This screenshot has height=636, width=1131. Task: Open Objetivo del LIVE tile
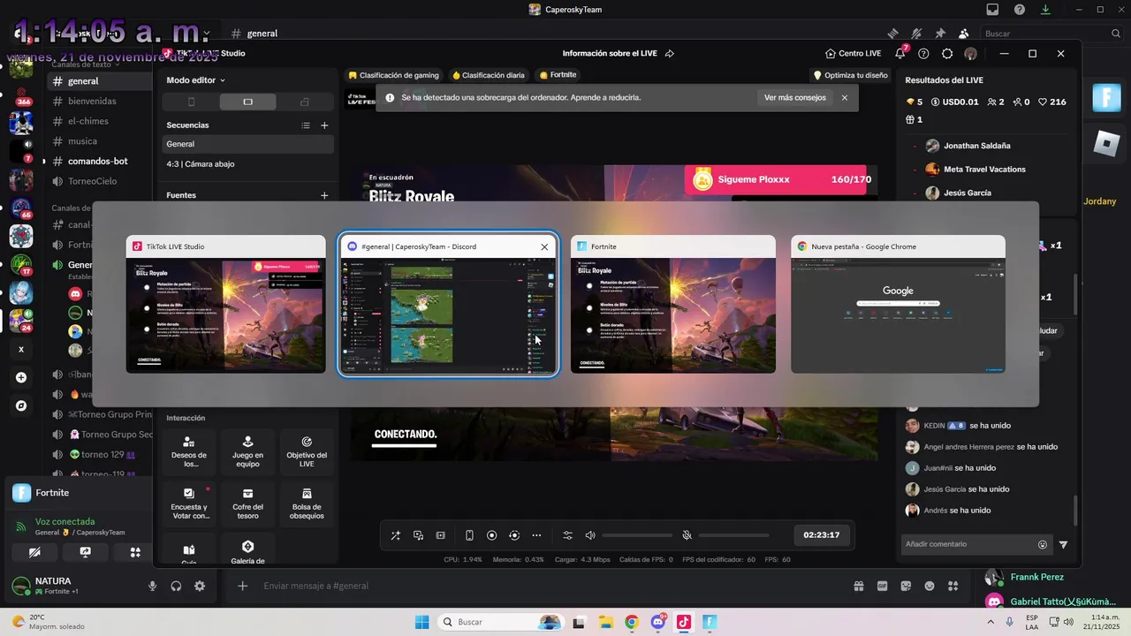[x=307, y=451]
